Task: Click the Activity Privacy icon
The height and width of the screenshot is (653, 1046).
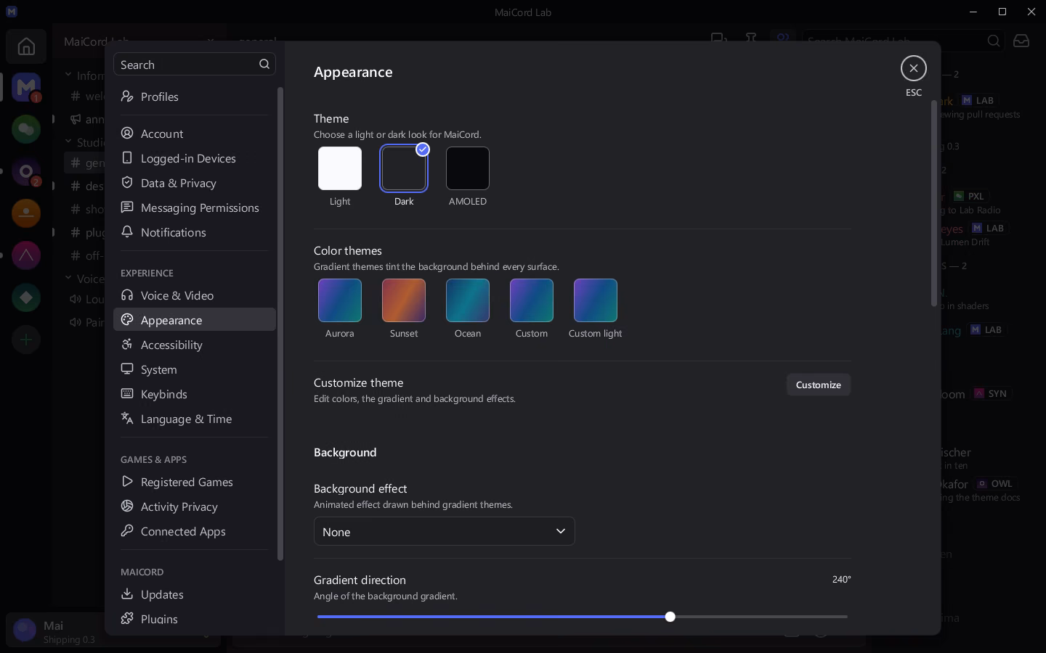Action: pyautogui.click(x=127, y=506)
